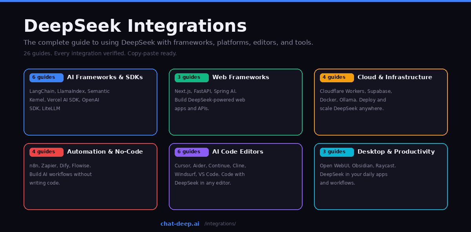This screenshot has height=232, width=471.
Task: Click the /integrations/ path text
Action: 220,224
